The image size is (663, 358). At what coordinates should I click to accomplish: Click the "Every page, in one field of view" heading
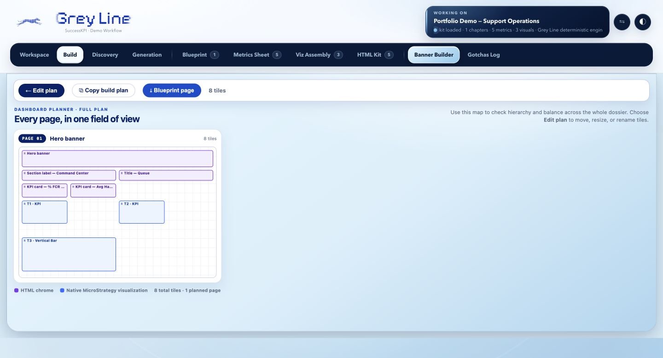(77, 119)
